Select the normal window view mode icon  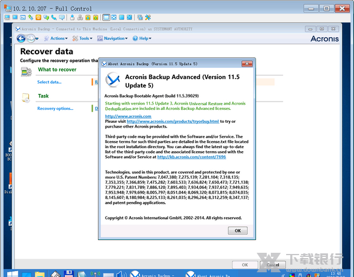tap(106, 17)
